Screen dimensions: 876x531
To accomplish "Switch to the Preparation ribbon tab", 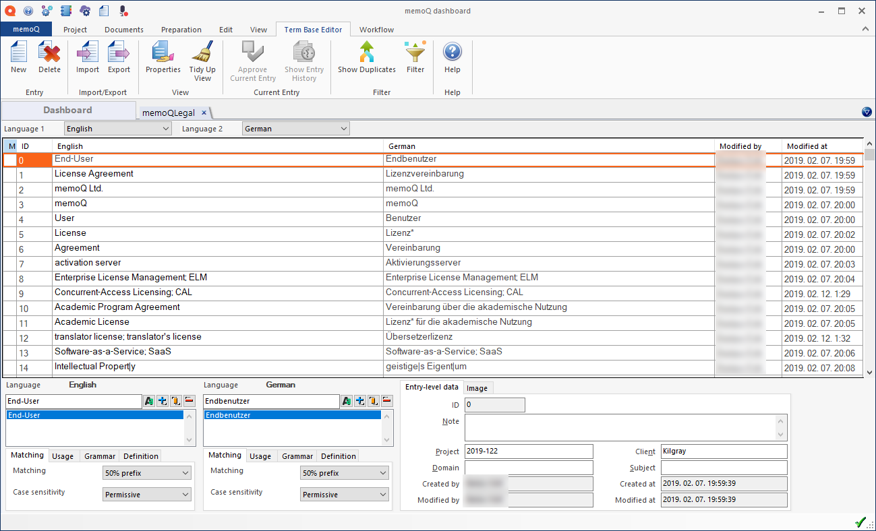I will (181, 30).
